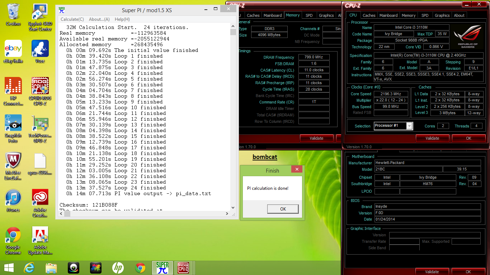
Task: Open the About tab in front CPU-Z window
Action: click(459, 15)
